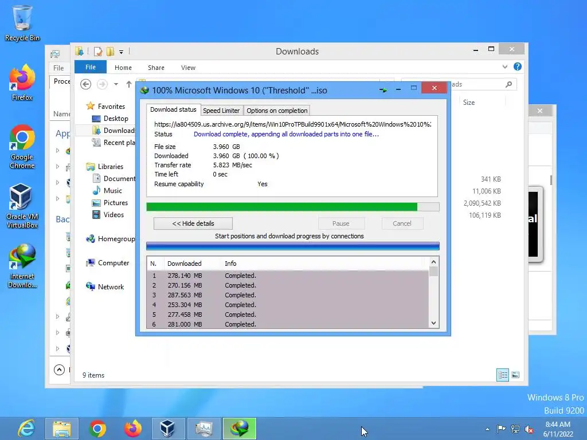Image resolution: width=587 pixels, height=440 pixels.
Task: Switch to the Speed Limiter tab
Action: [221, 111]
